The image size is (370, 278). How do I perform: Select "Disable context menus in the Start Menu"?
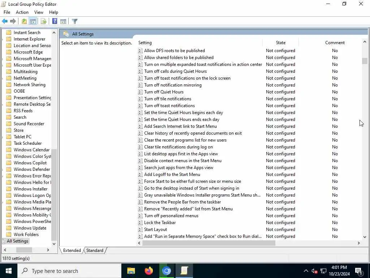pyautogui.click(x=182, y=161)
